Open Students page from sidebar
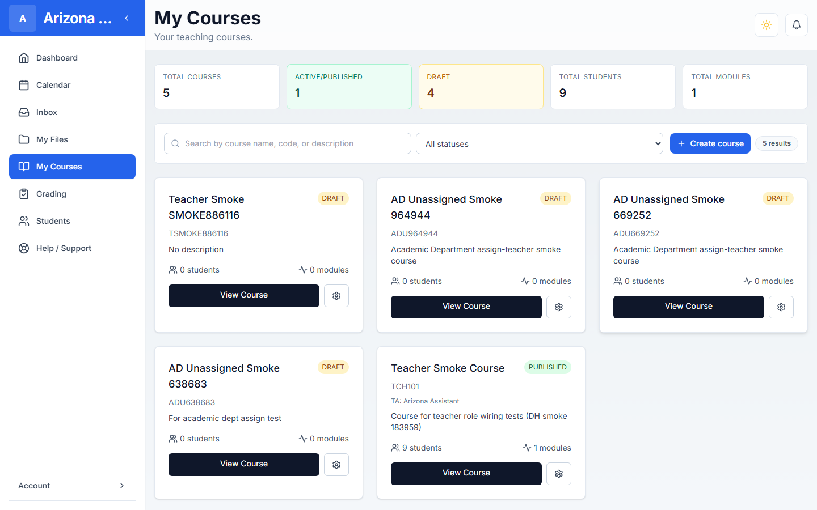Image resolution: width=817 pixels, height=510 pixels. point(72,221)
